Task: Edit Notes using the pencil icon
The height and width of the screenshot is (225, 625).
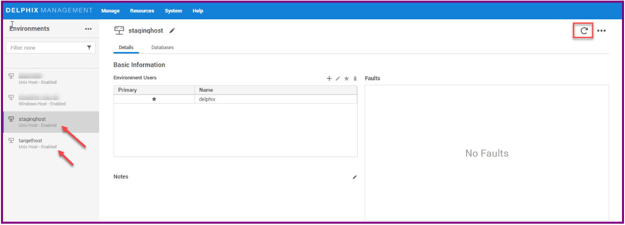Action: [355, 177]
